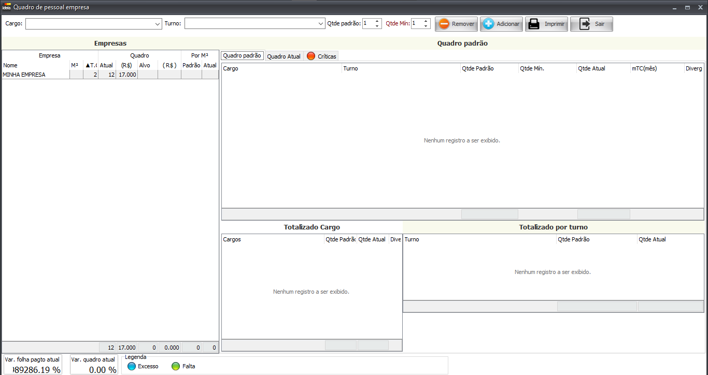This screenshot has height=375, width=708.
Task: Click the red Remover minus icon
Action: click(444, 24)
